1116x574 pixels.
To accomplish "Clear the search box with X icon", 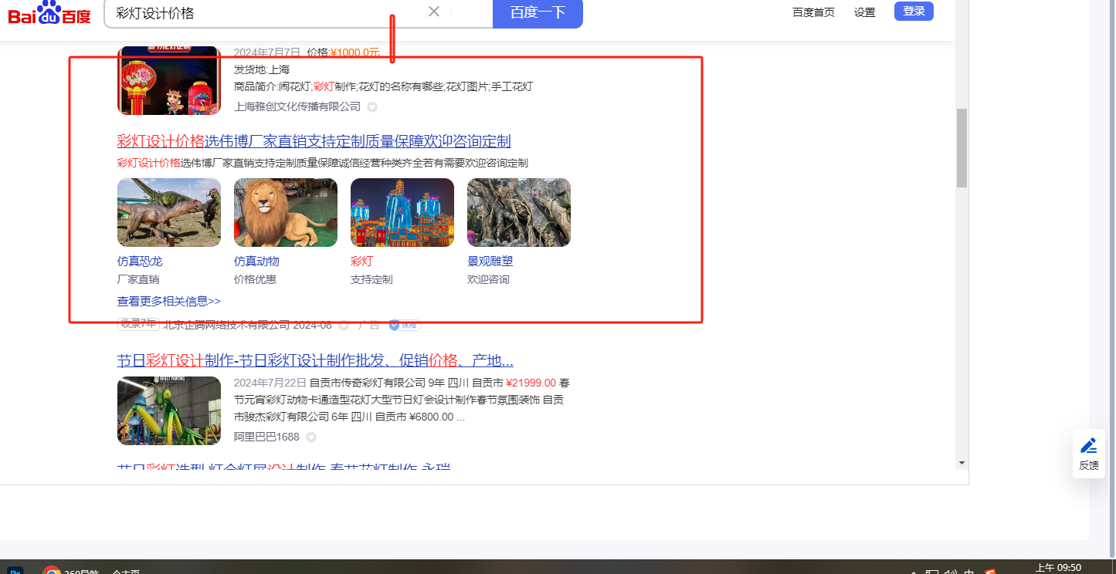I will pyautogui.click(x=434, y=12).
